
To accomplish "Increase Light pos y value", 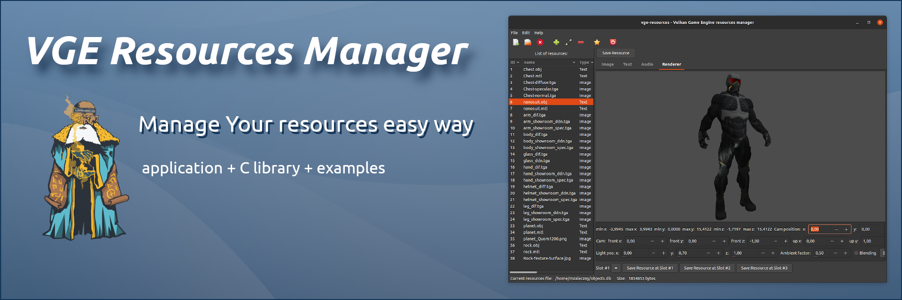I will pyautogui.click(x=718, y=253).
